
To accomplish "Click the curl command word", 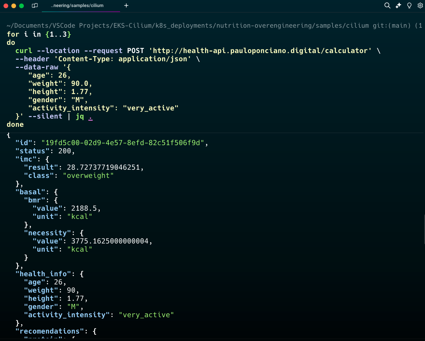I will [x=23, y=51].
